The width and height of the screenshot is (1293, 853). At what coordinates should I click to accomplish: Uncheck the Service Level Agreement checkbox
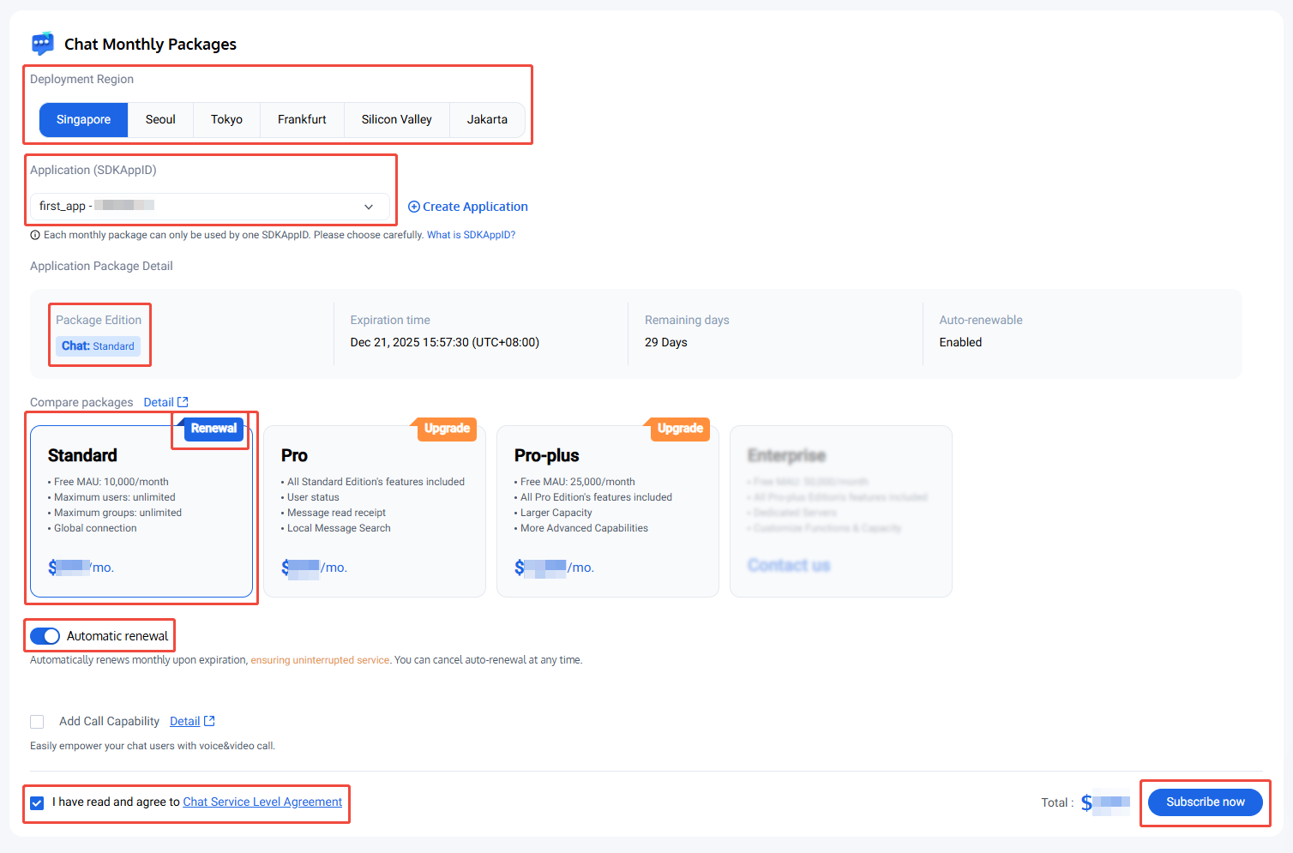pos(37,803)
